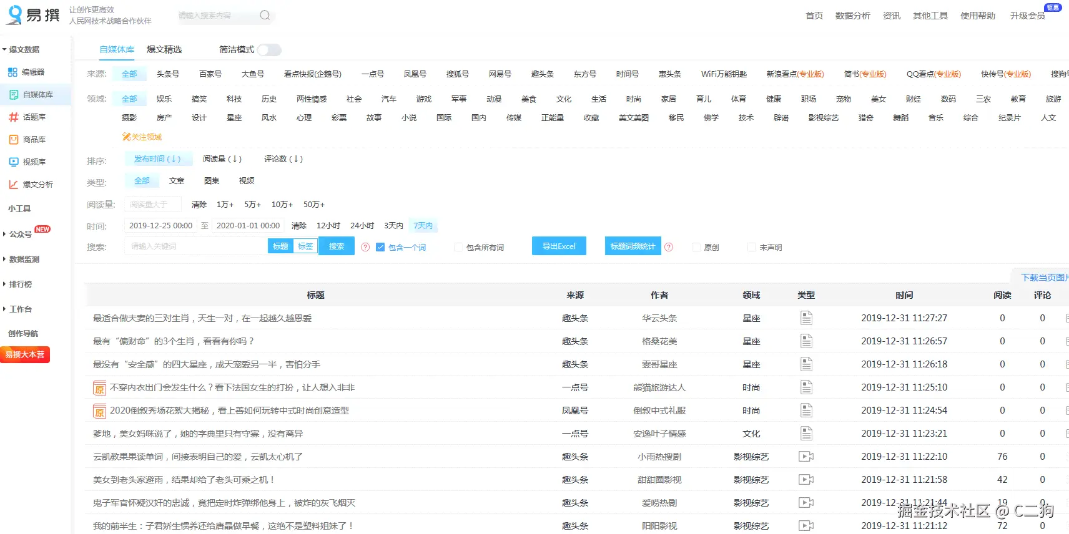Click the search magnifier icon in top bar
The height and width of the screenshot is (534, 1069).
click(x=265, y=16)
